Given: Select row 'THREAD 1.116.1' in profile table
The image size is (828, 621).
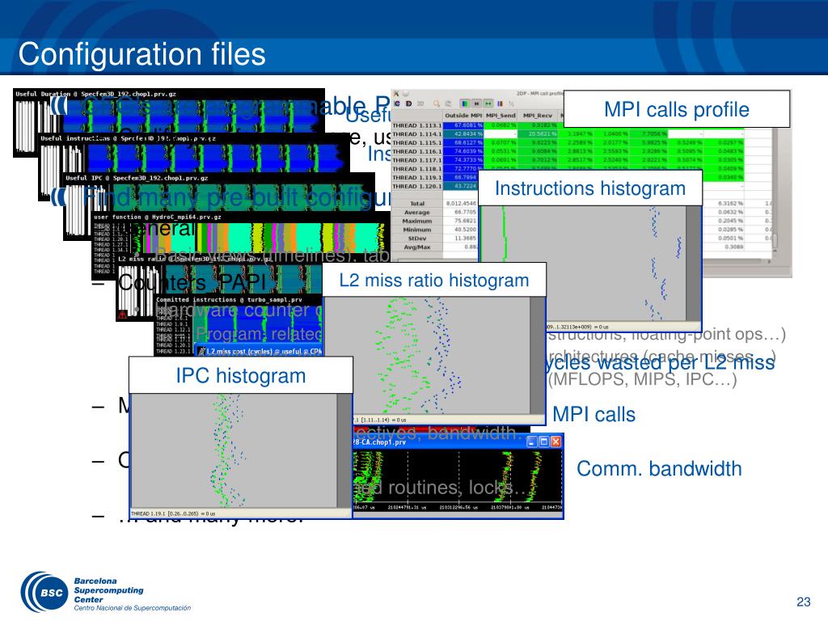Looking at the screenshot, I should coord(416,151).
